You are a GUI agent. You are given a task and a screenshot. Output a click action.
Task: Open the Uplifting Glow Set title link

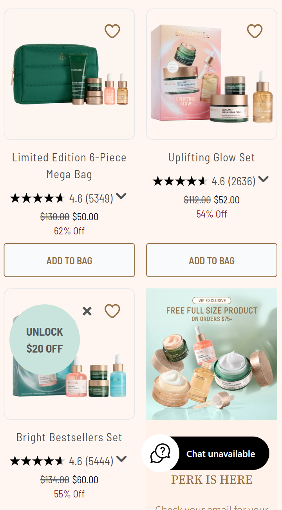click(211, 157)
